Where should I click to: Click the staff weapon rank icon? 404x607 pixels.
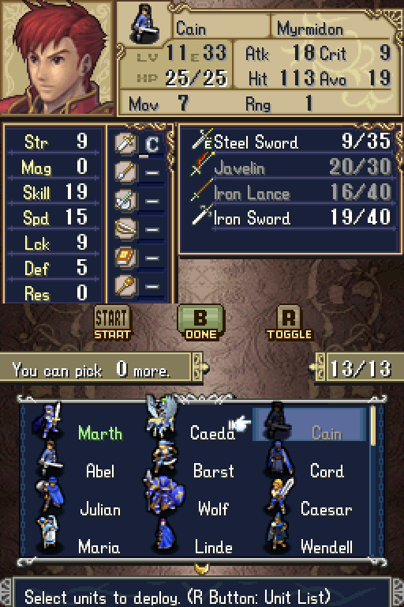tap(125, 286)
